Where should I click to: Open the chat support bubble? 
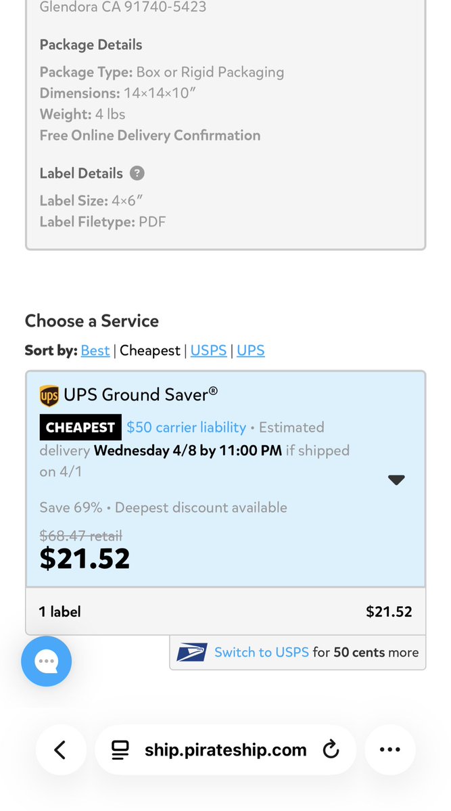click(46, 661)
